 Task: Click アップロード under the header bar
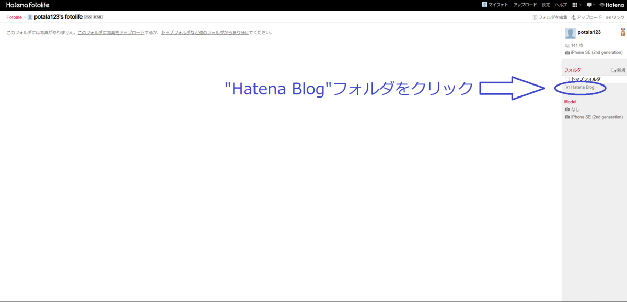click(x=587, y=17)
